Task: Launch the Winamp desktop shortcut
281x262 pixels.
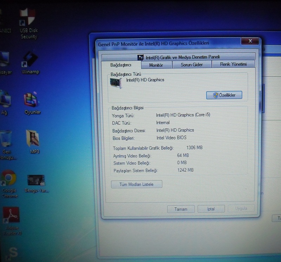Action: (x=30, y=63)
